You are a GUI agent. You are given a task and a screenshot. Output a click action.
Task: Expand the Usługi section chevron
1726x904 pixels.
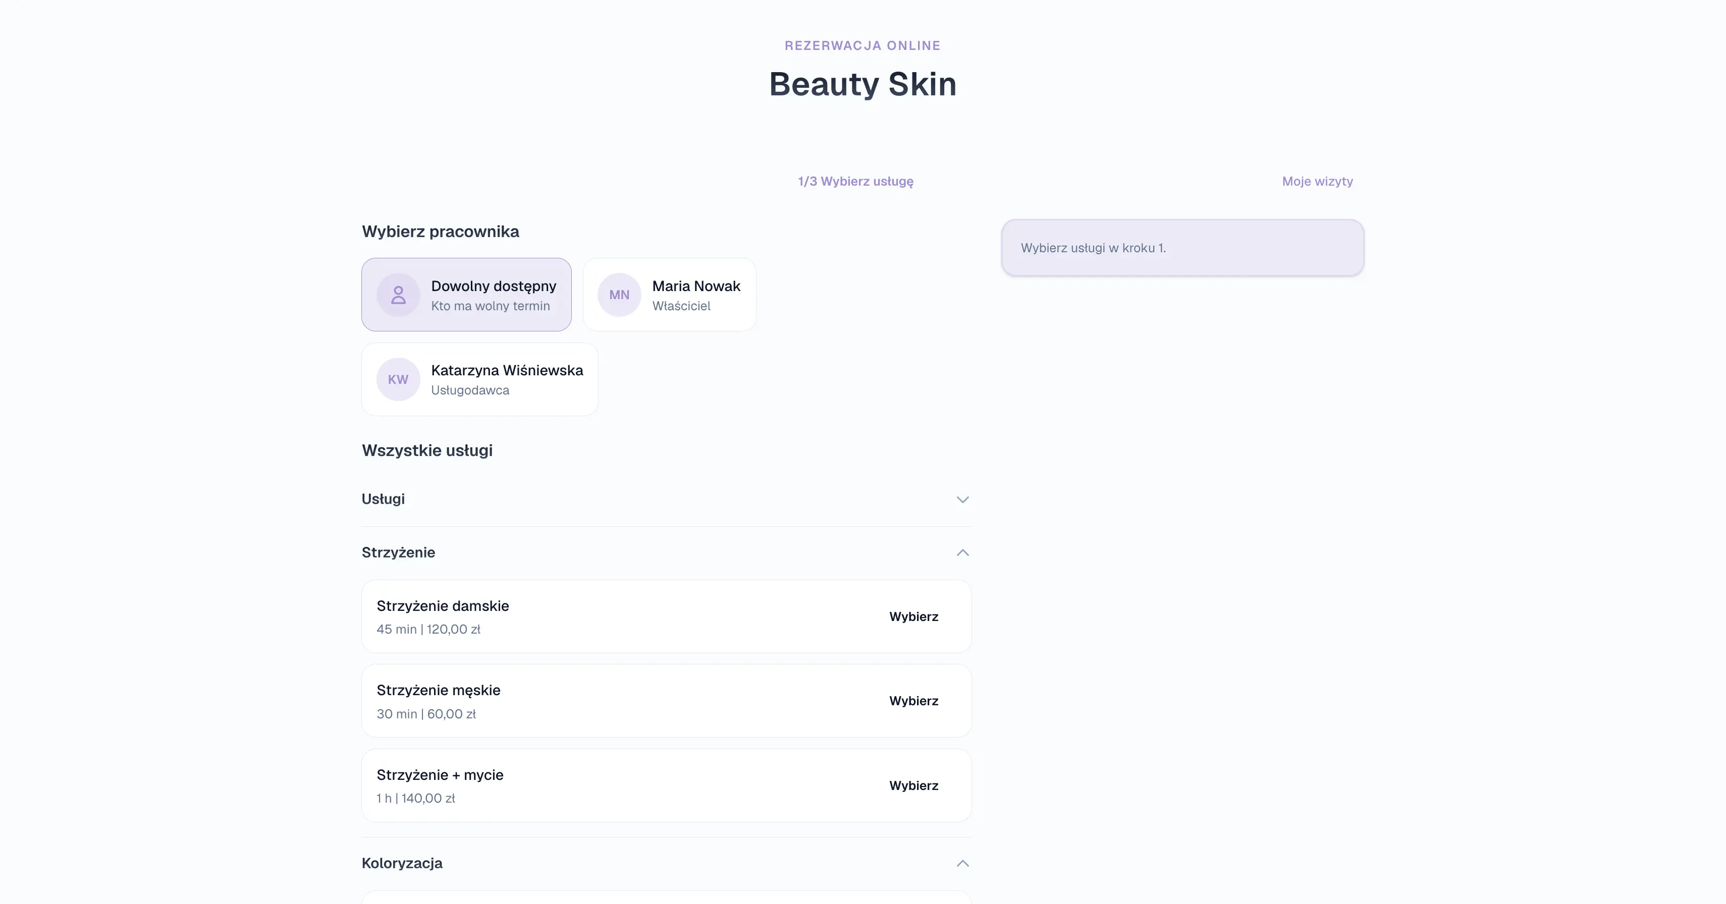coord(962,499)
